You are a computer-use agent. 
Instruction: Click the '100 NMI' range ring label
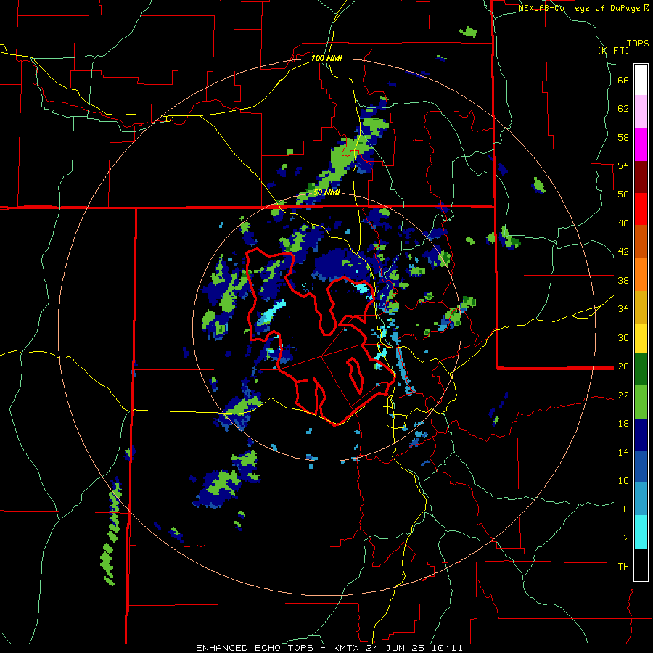click(326, 58)
